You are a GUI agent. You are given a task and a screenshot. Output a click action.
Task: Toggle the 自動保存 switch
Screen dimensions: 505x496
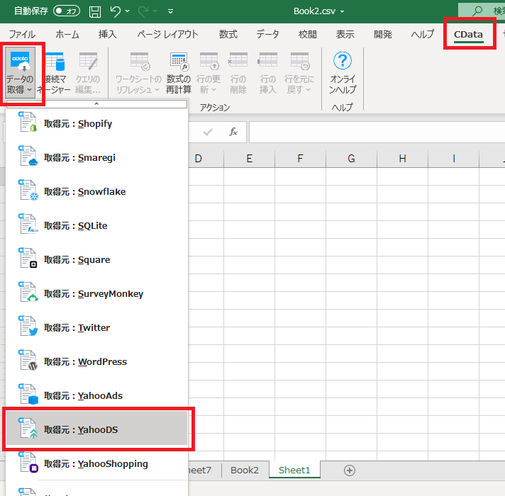click(x=67, y=11)
